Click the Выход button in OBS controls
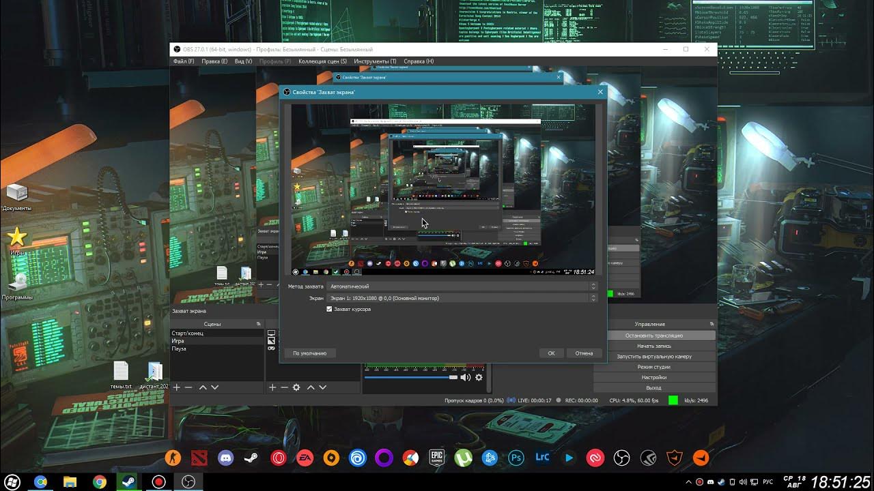 tap(654, 387)
